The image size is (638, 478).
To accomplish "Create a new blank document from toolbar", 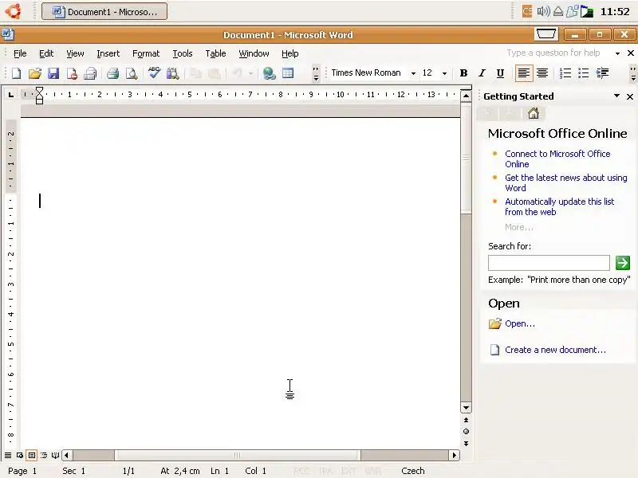I will tap(16, 73).
